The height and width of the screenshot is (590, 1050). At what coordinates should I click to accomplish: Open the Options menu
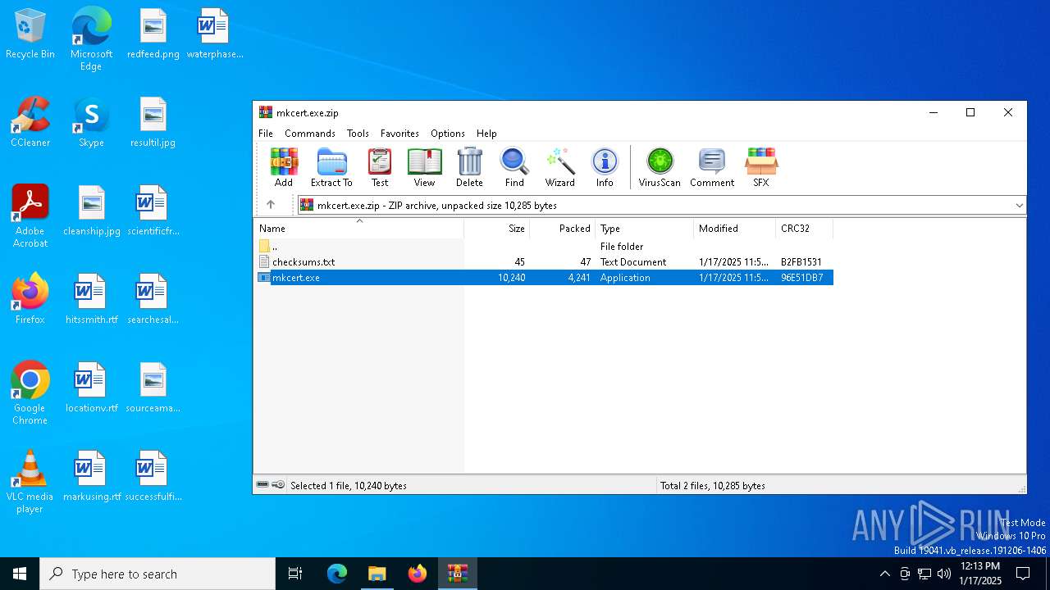coord(448,133)
